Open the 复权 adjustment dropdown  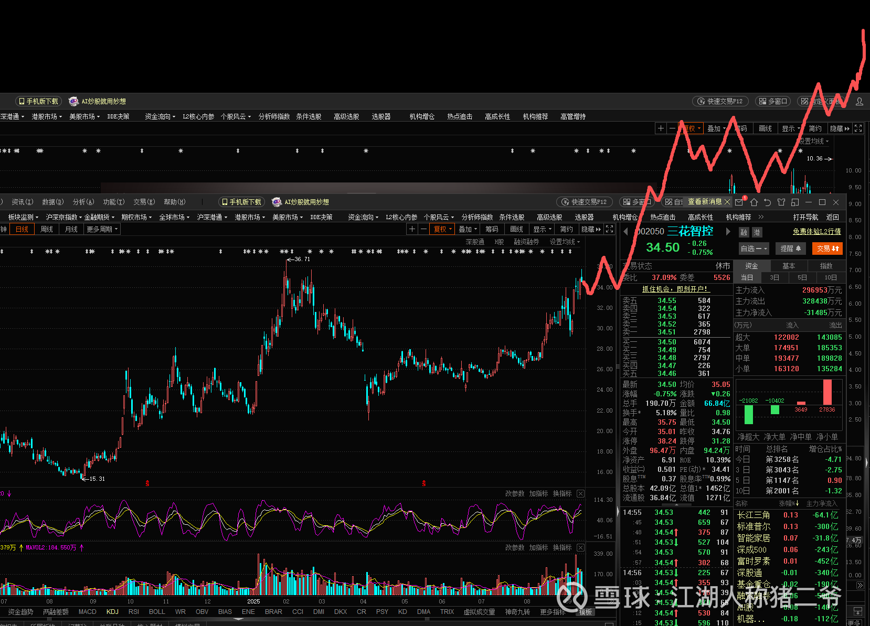442,229
